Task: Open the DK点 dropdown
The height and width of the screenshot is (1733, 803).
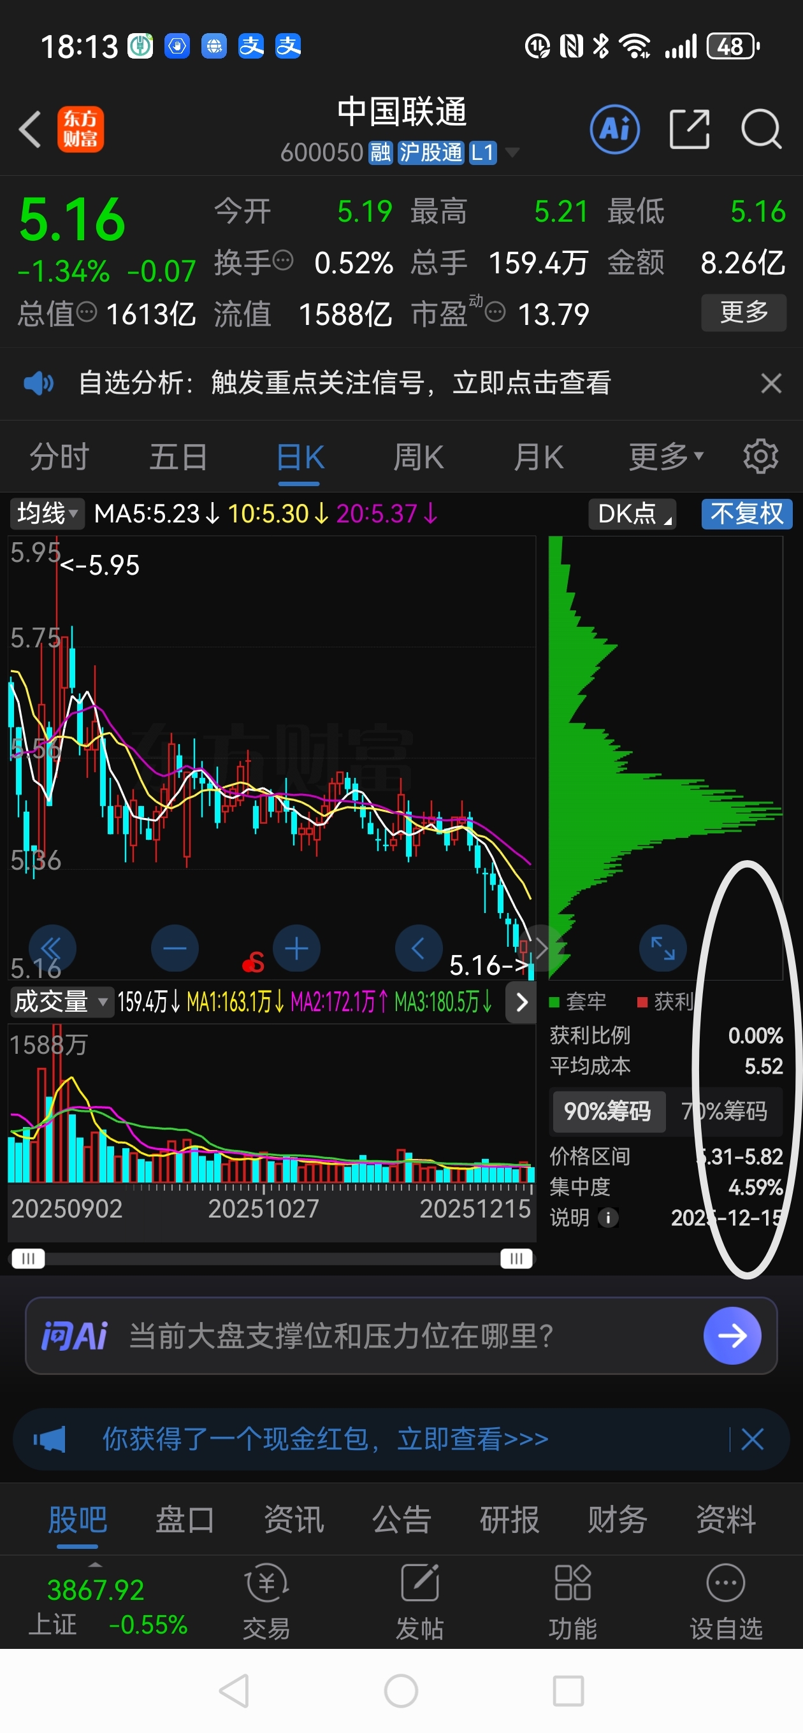Action: tap(632, 514)
